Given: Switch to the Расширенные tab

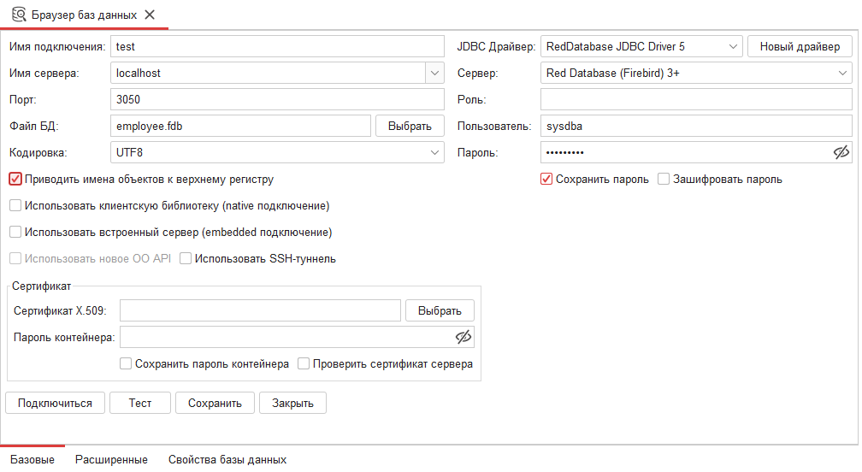Looking at the screenshot, I should point(111,460).
